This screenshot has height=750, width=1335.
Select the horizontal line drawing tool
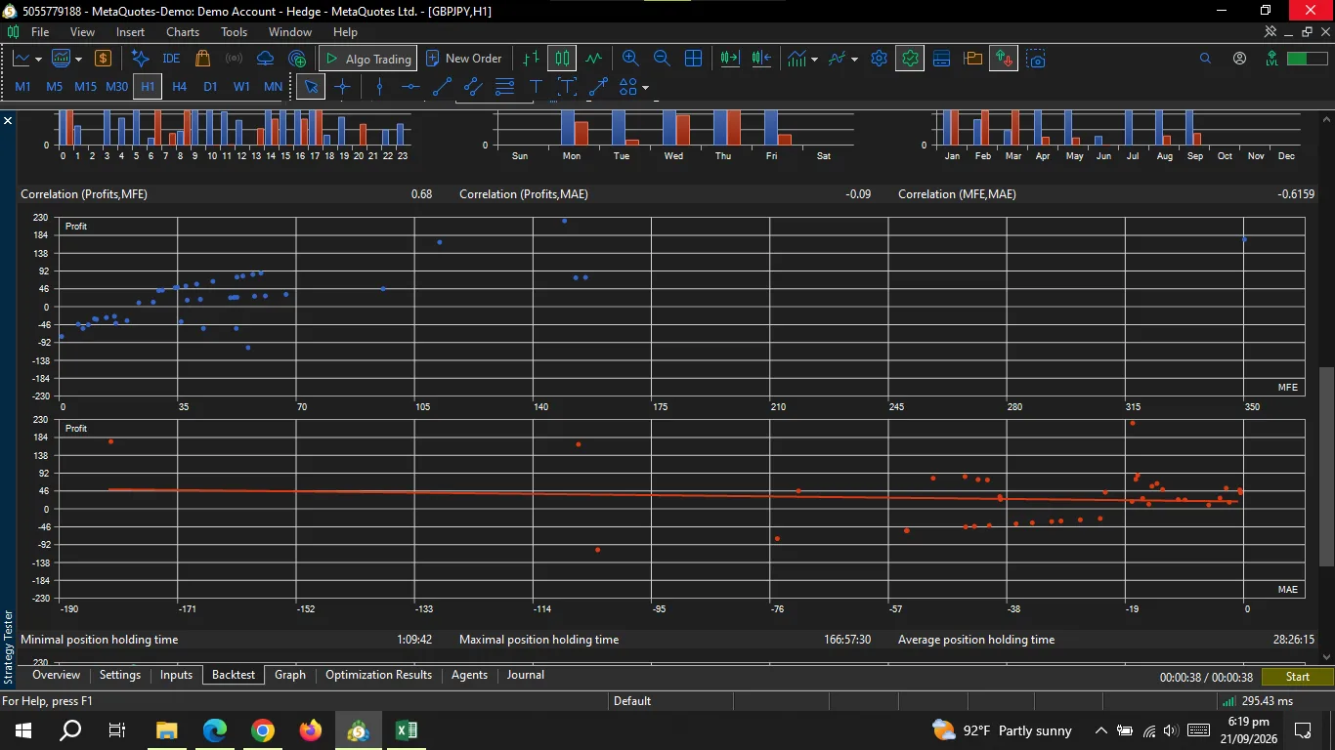pos(410,87)
